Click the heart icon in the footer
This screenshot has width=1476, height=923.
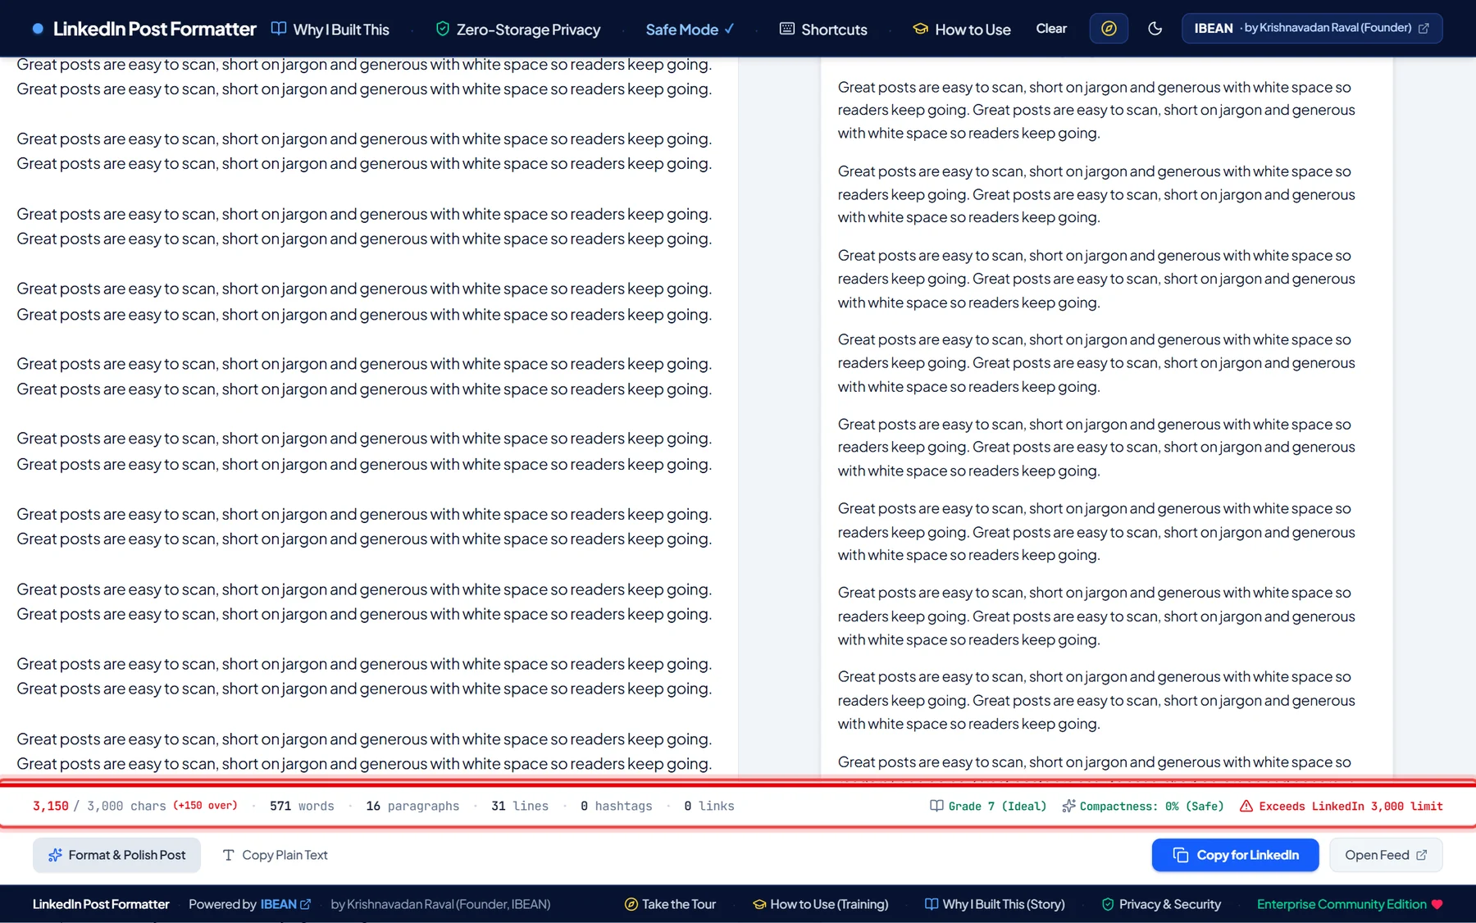[1437, 904]
